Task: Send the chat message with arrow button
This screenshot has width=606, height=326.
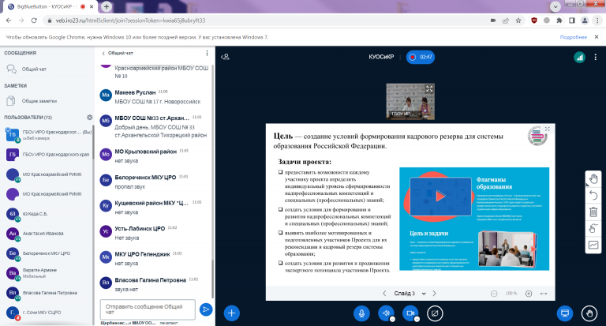Action: point(206,309)
